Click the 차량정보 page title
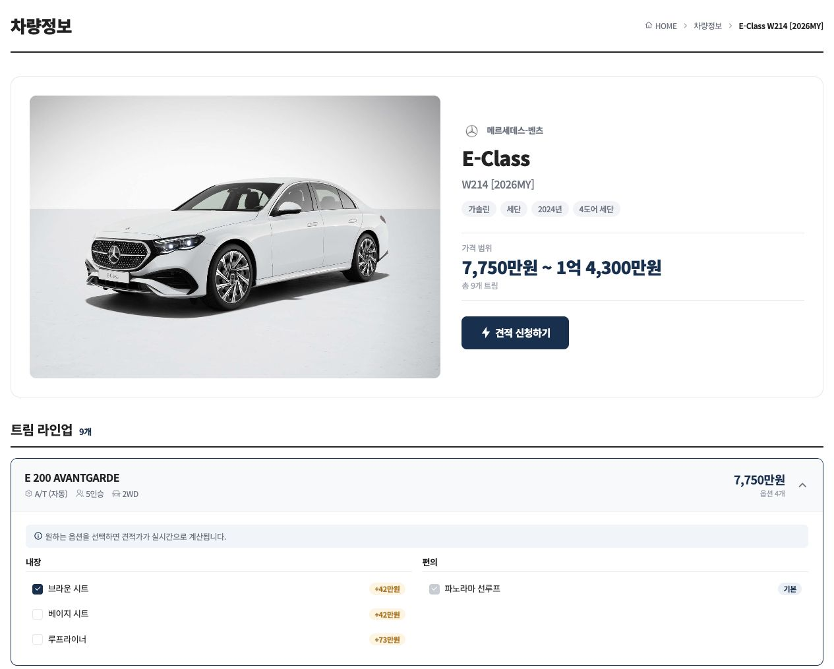 pyautogui.click(x=41, y=26)
